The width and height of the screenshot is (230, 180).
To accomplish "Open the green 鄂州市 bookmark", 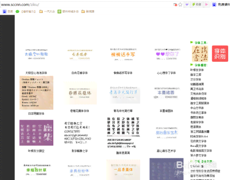I will pyautogui.click(x=68, y=12).
